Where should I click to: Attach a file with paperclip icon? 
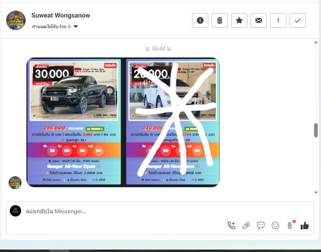click(246, 225)
